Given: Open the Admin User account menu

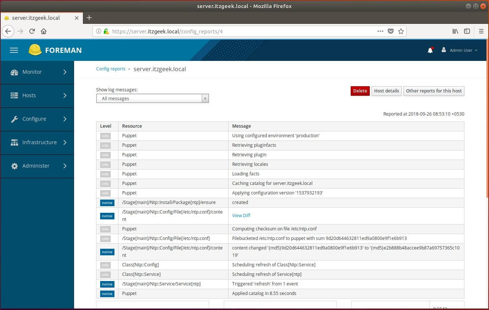Looking at the screenshot, I should (460, 50).
